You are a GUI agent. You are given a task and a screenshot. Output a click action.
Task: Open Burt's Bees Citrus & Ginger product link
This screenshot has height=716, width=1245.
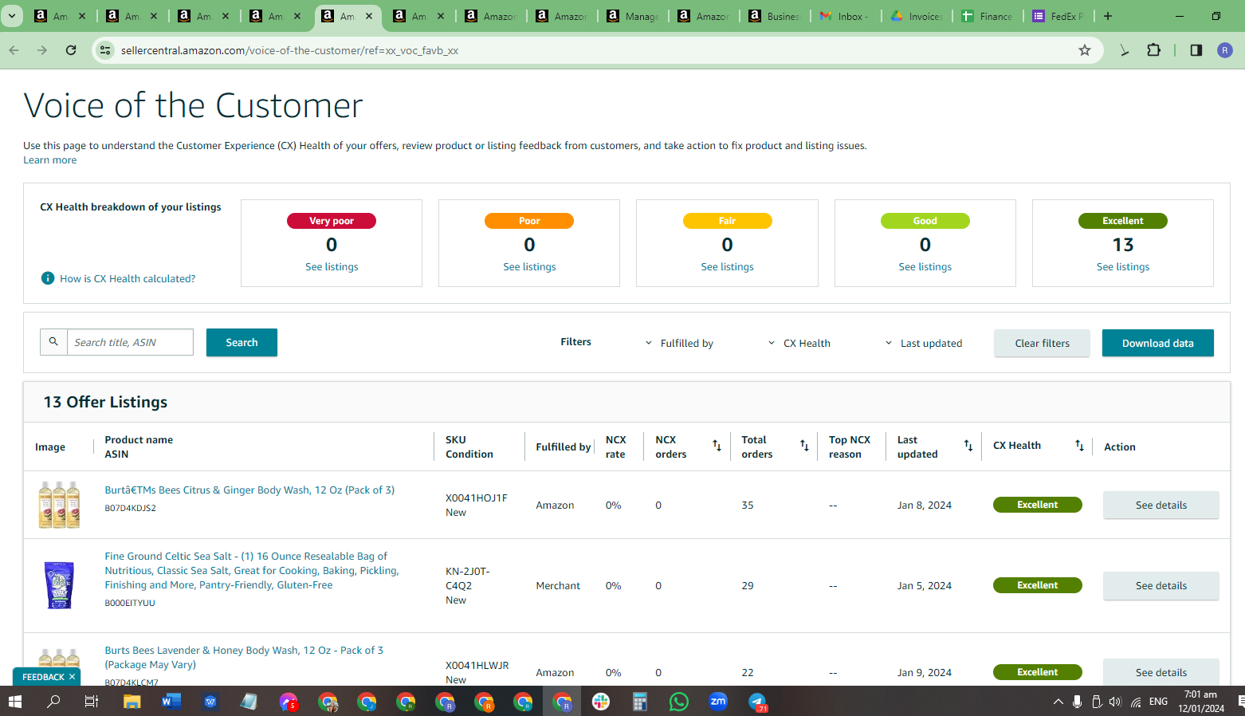(249, 490)
